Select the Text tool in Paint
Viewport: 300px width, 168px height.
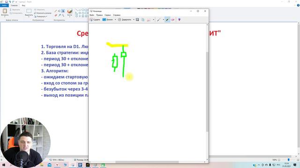[x=63, y=11]
